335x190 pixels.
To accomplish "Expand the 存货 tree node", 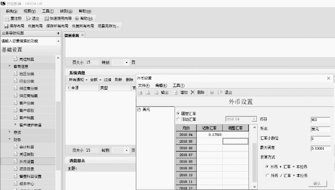I will click(x=9, y=132).
